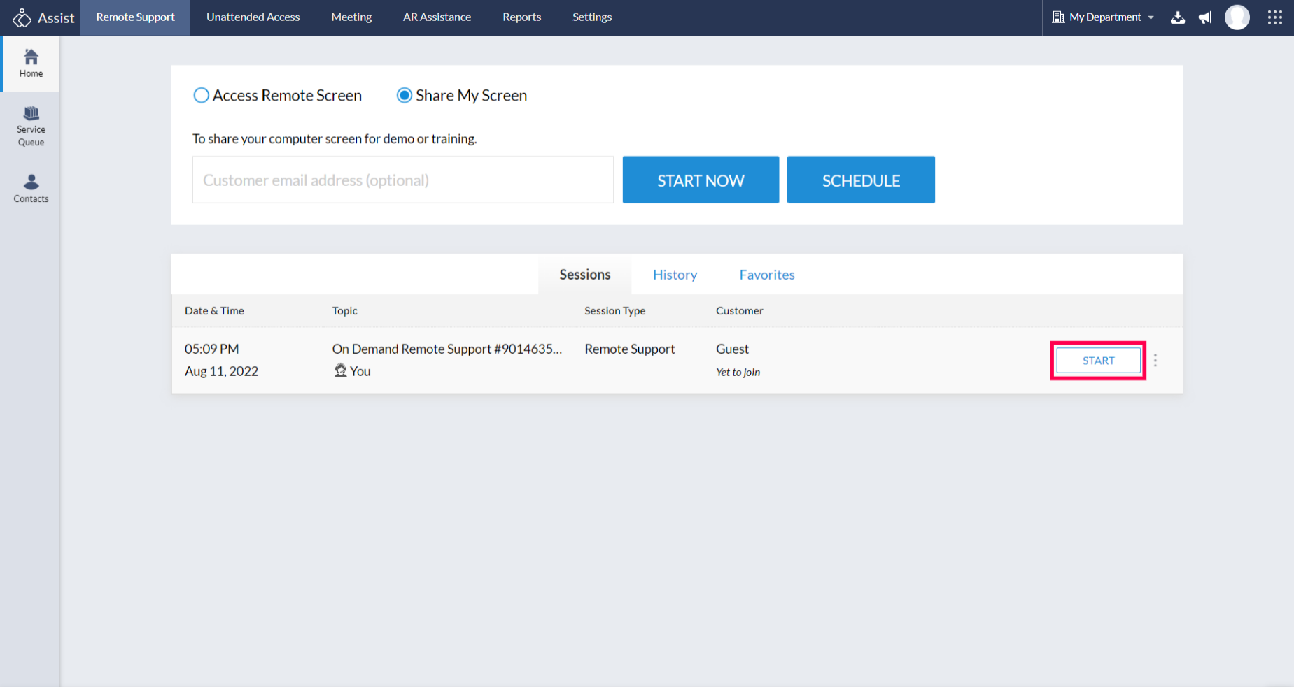Open session row three-dot options menu

1155,361
